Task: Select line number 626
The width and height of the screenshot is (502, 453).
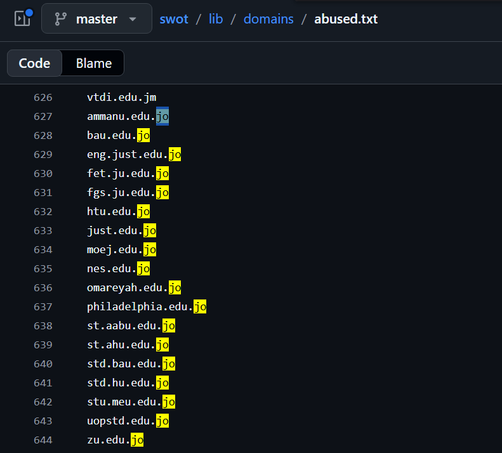Action: click(43, 97)
